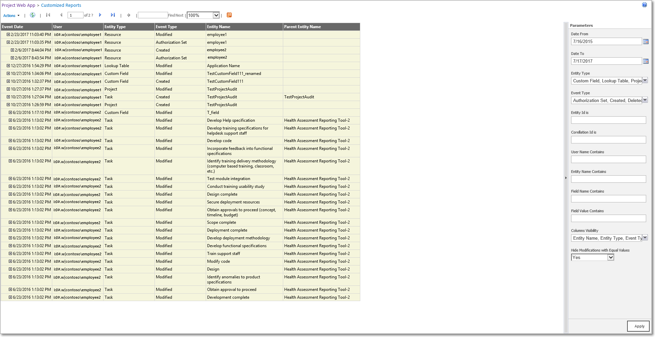Expand the 10/27/2016 1:32:37 PM row
This screenshot has height=337, width=655.
click(8, 81)
